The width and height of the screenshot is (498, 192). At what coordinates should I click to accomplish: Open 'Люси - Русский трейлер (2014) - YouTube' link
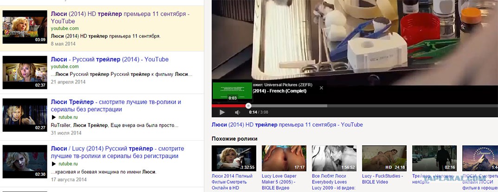coord(110,60)
